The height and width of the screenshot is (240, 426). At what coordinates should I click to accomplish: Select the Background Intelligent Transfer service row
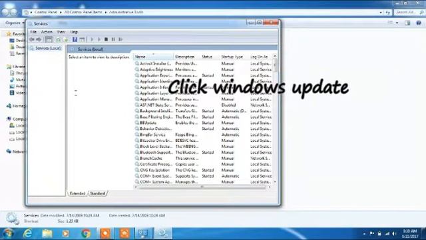click(203, 111)
